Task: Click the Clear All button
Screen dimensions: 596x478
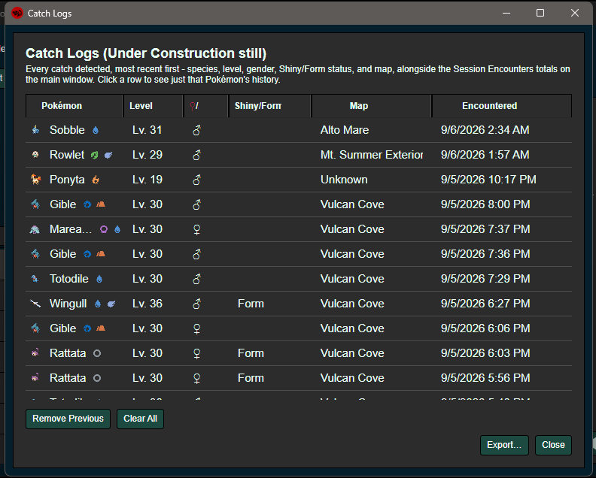Action: [x=140, y=419]
